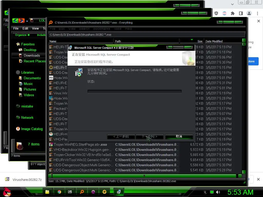Sort Everything results by Name column
Image resolution: width=263 pixels, height=197 pixels.
click(x=81, y=41)
